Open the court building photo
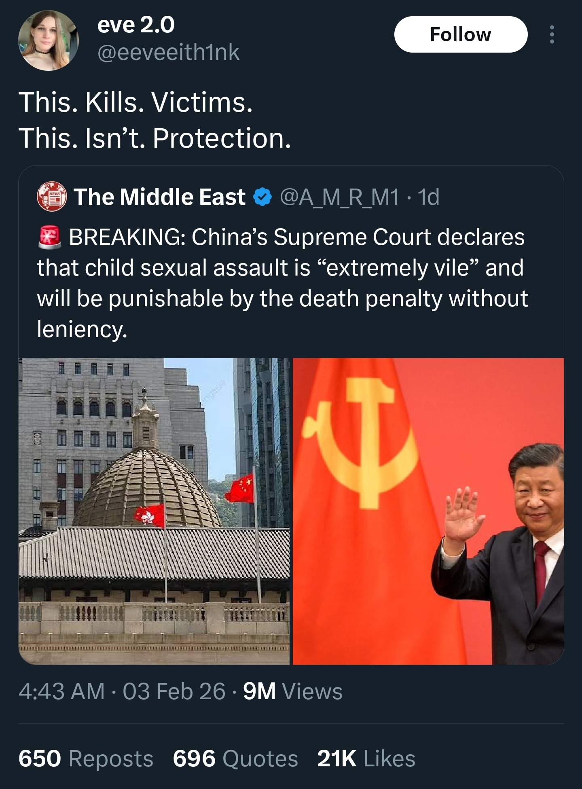The image size is (582, 789). [154, 511]
